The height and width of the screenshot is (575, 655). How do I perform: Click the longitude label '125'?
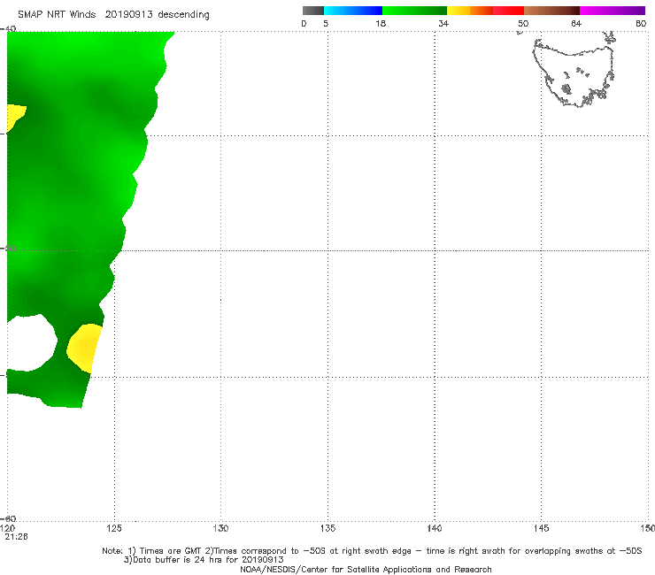click(114, 528)
